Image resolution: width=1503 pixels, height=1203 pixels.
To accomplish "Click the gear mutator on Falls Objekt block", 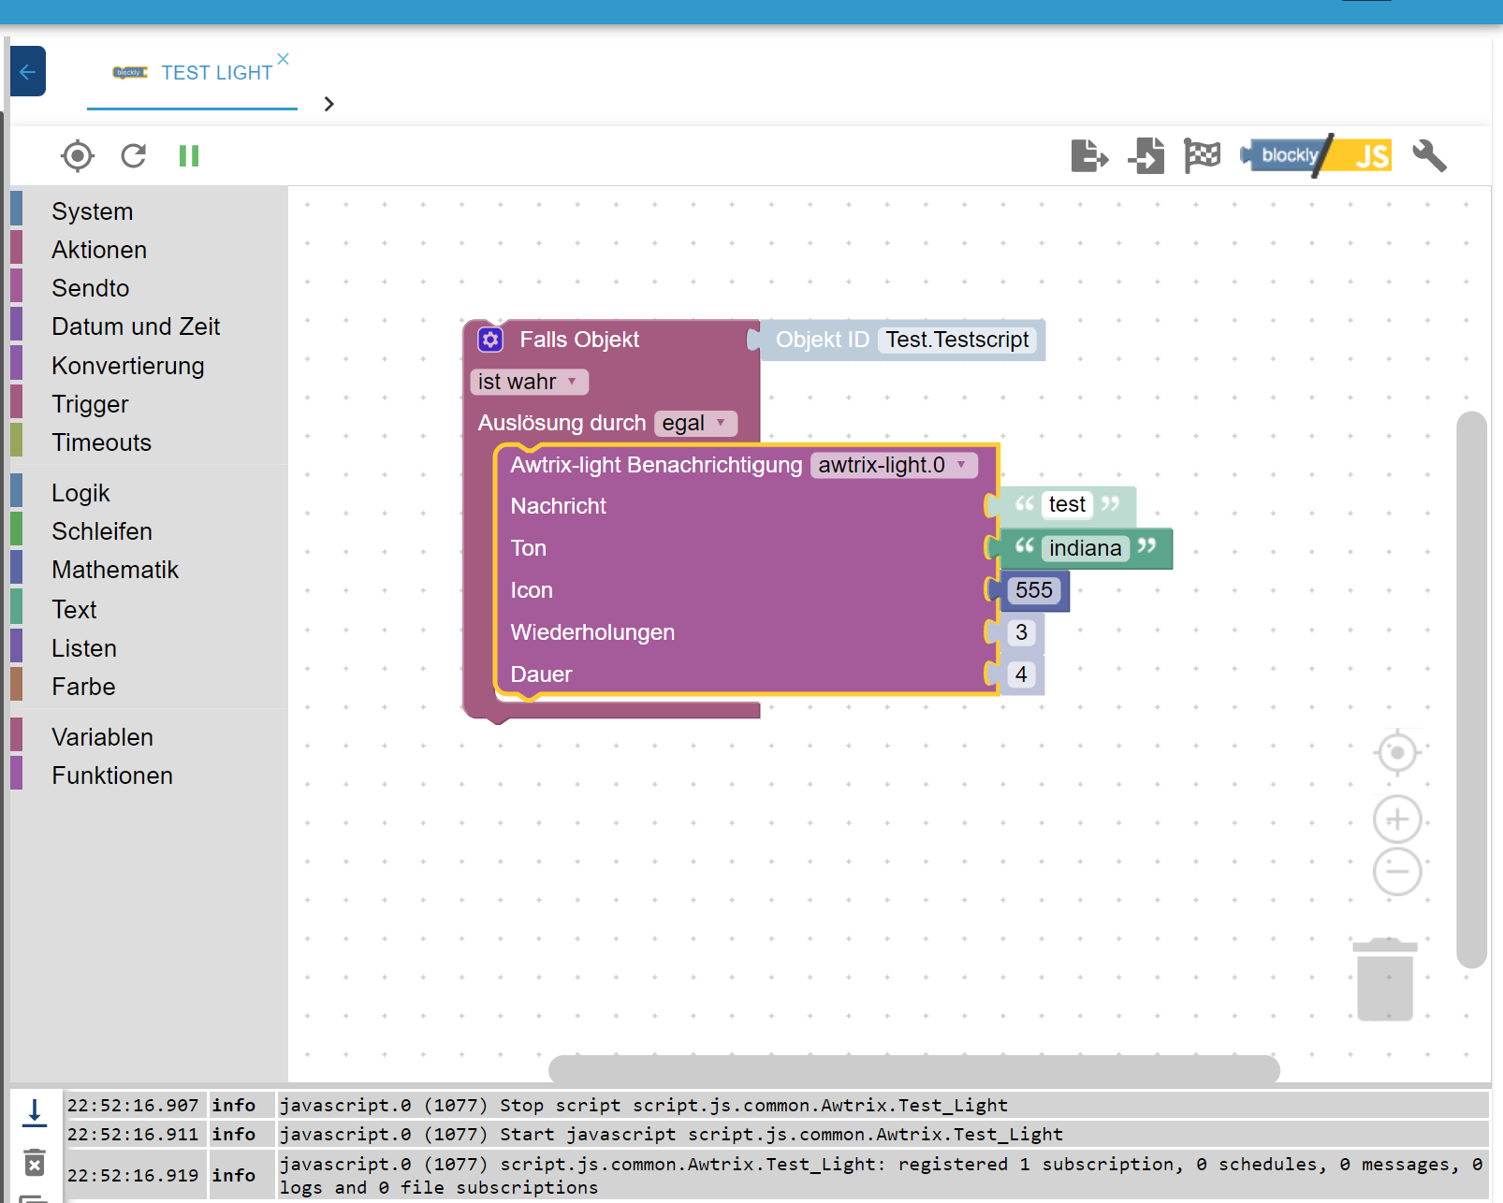I will pos(490,340).
